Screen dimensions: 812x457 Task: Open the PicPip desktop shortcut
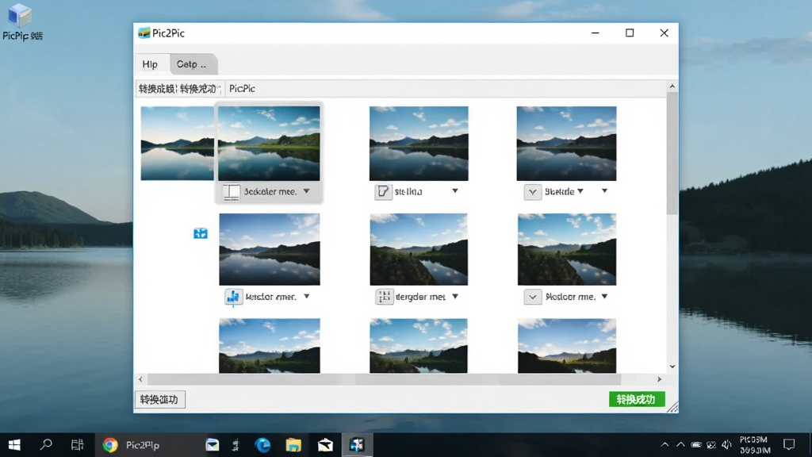pos(21,22)
